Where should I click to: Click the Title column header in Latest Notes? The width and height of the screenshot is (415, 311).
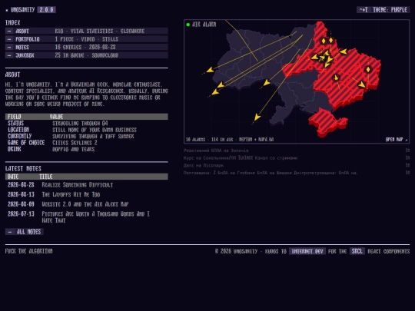[46, 177]
